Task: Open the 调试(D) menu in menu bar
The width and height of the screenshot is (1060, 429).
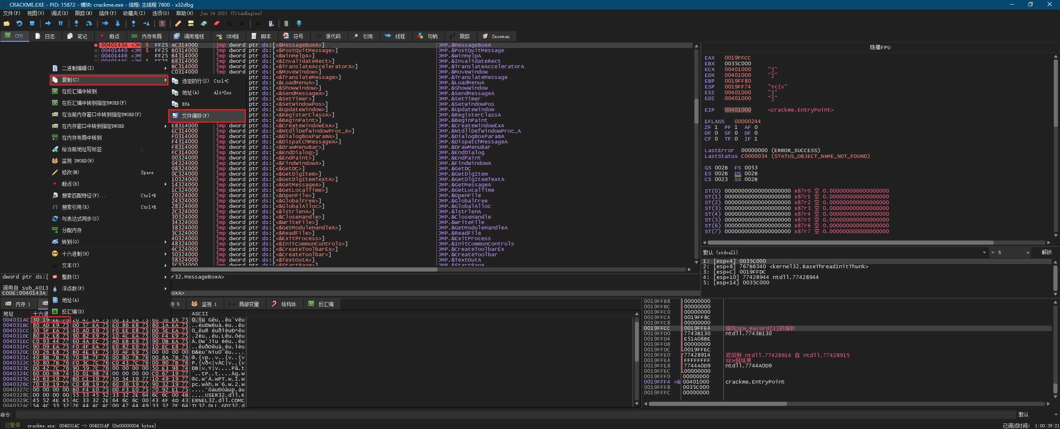Action: pyautogui.click(x=59, y=13)
